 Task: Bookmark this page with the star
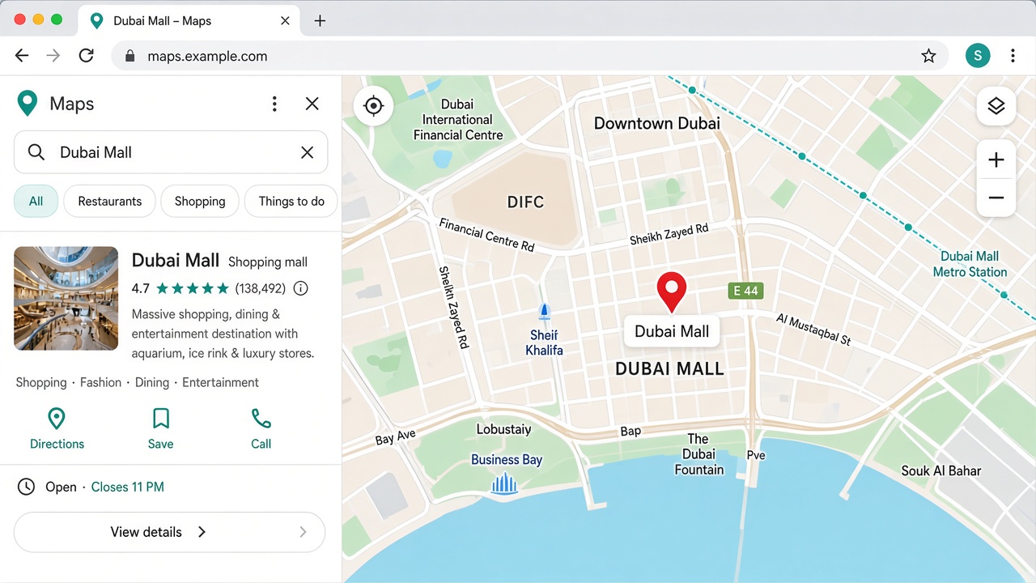[x=928, y=56]
